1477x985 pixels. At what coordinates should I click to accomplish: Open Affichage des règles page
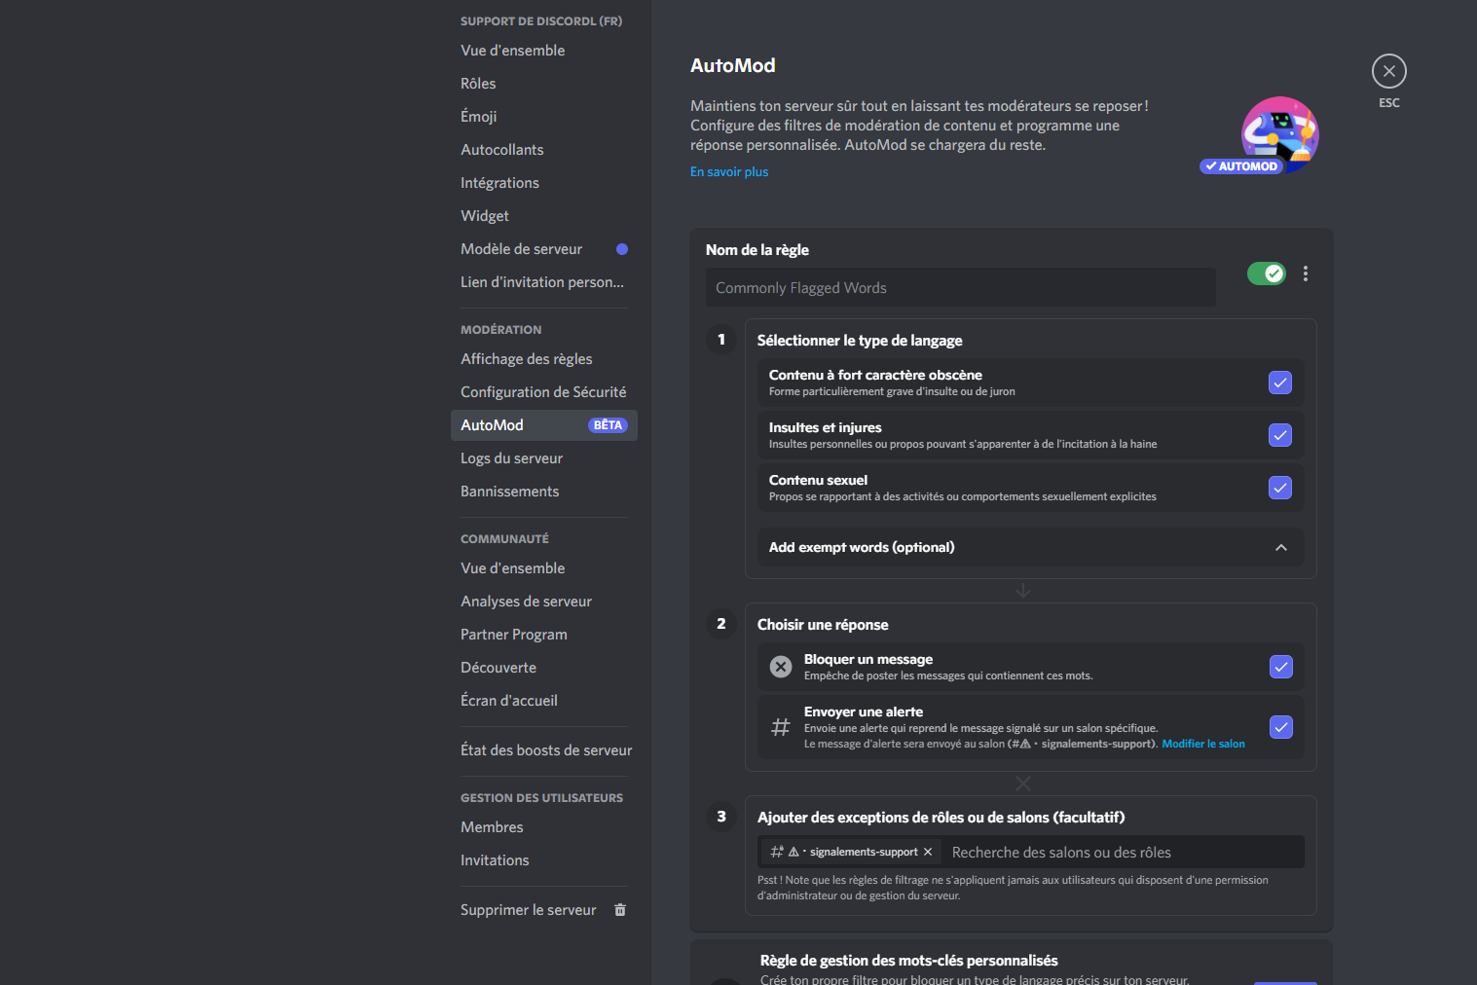pyautogui.click(x=543, y=359)
